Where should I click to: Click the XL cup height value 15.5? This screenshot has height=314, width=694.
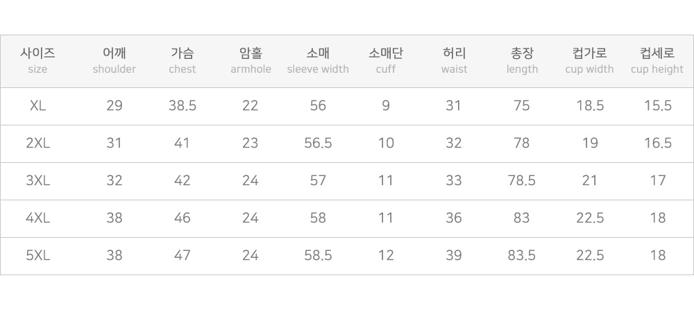coord(658,105)
